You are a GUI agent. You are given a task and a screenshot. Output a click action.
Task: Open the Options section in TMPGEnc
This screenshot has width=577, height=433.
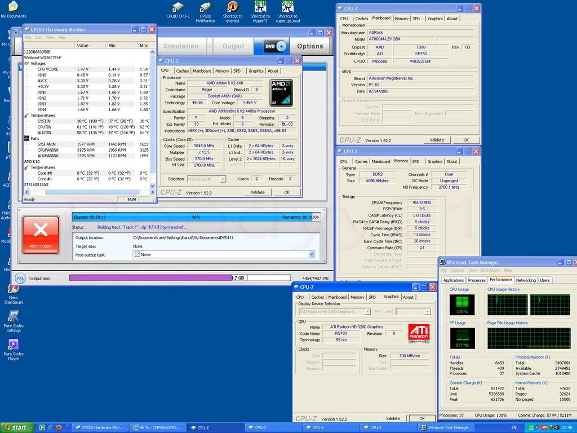point(310,46)
